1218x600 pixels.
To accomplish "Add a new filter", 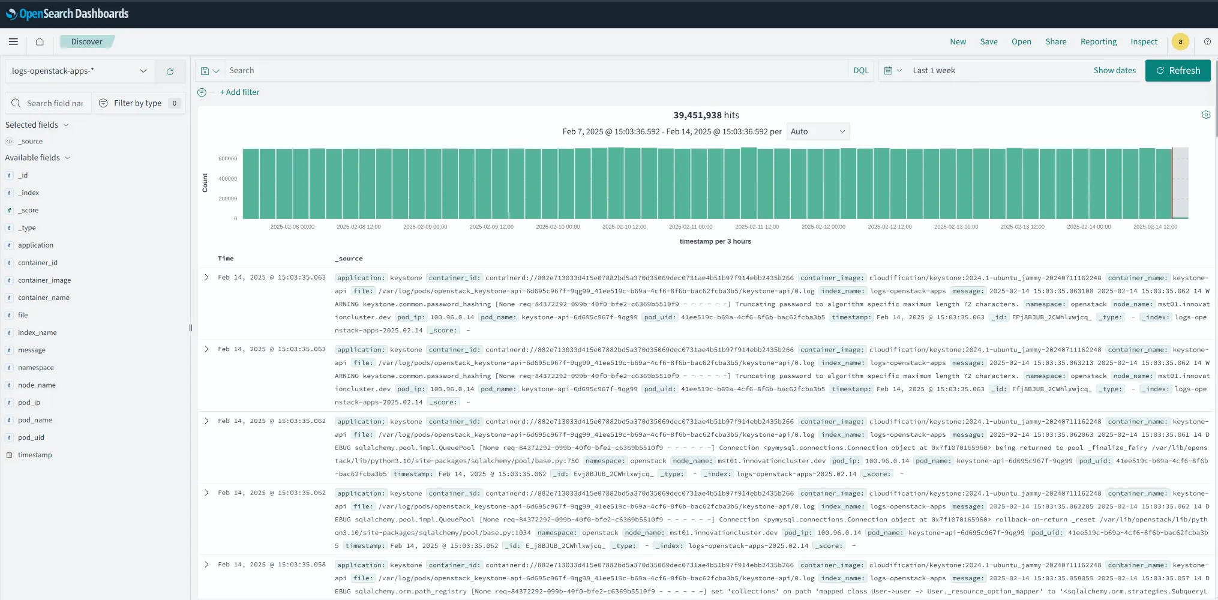I will (239, 92).
